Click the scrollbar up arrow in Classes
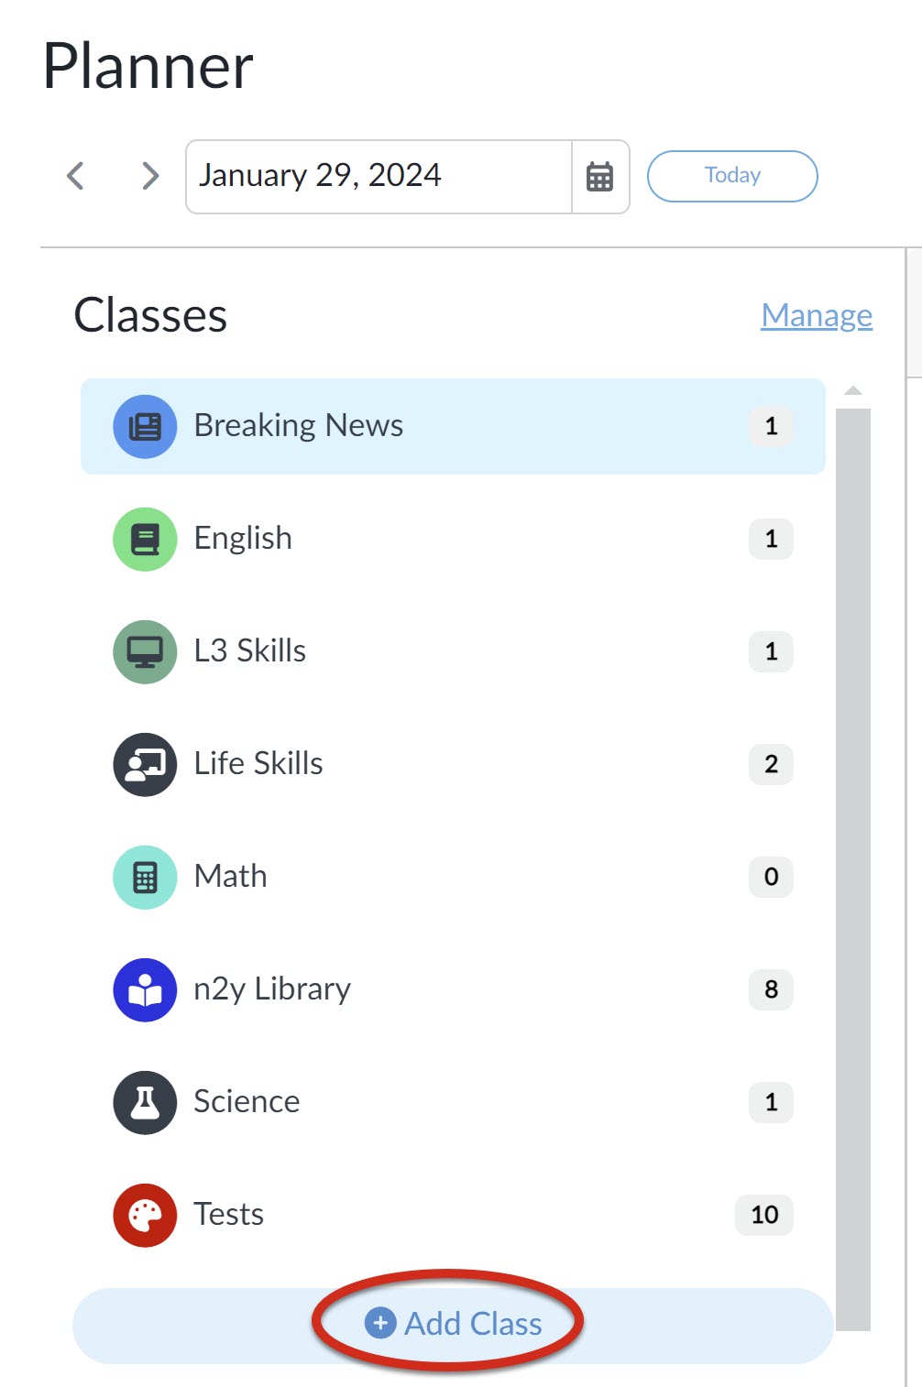922x1387 pixels. coord(853,391)
